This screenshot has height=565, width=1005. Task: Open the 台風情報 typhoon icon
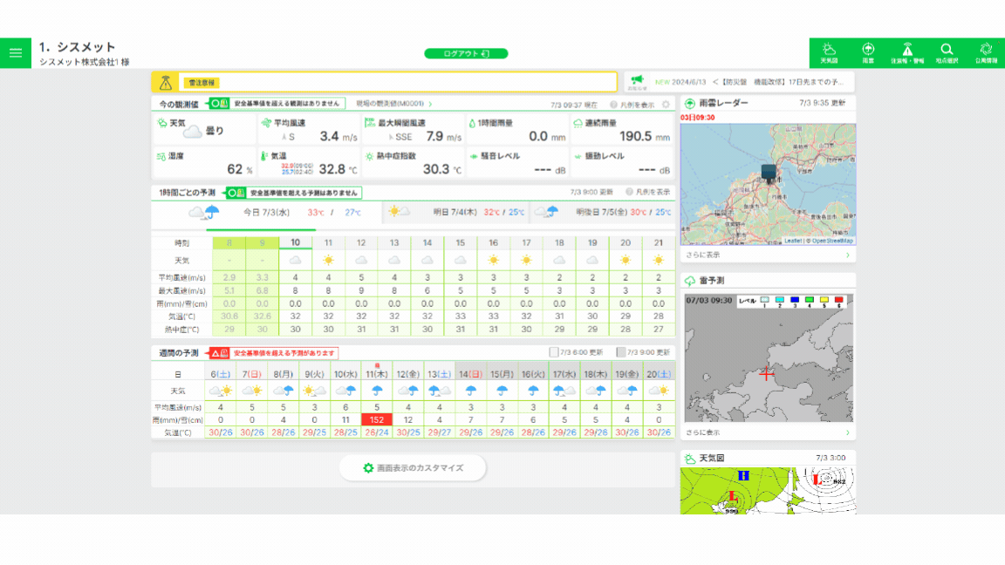point(986,52)
